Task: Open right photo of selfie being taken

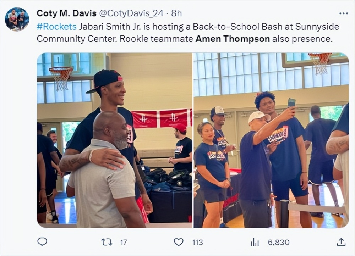Action: click(x=271, y=140)
